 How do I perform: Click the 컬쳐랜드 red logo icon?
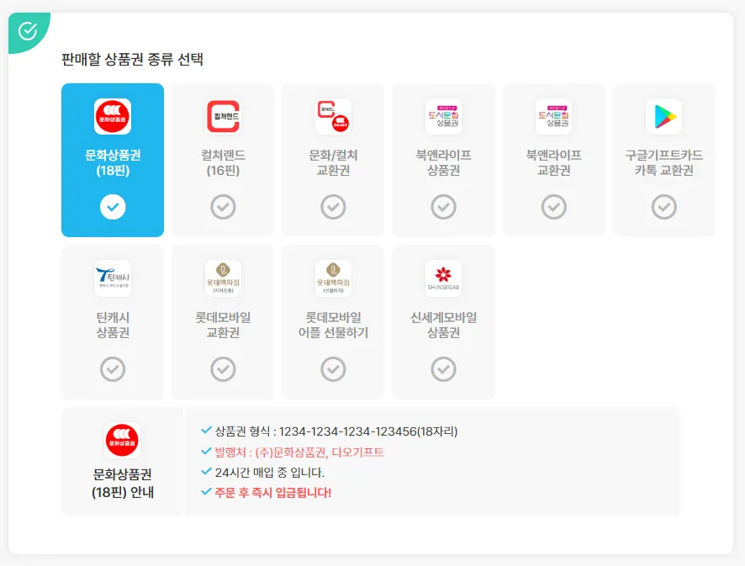click(223, 116)
